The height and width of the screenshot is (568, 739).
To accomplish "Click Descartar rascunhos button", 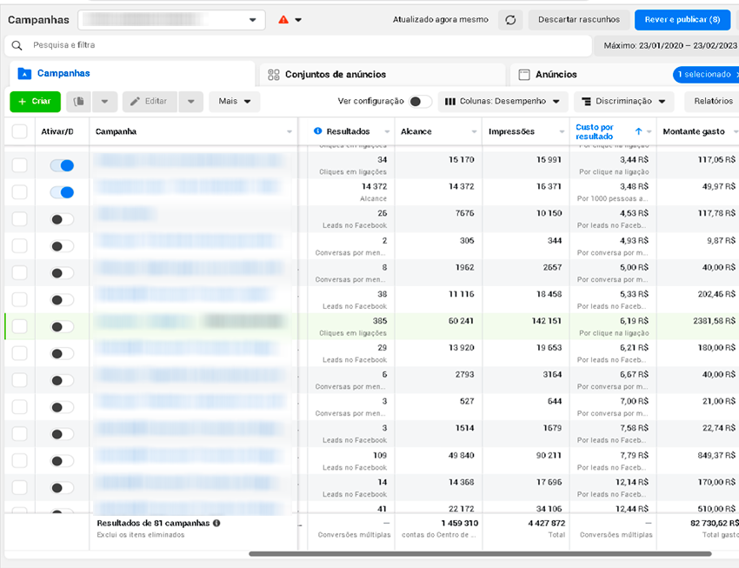I will click(579, 20).
